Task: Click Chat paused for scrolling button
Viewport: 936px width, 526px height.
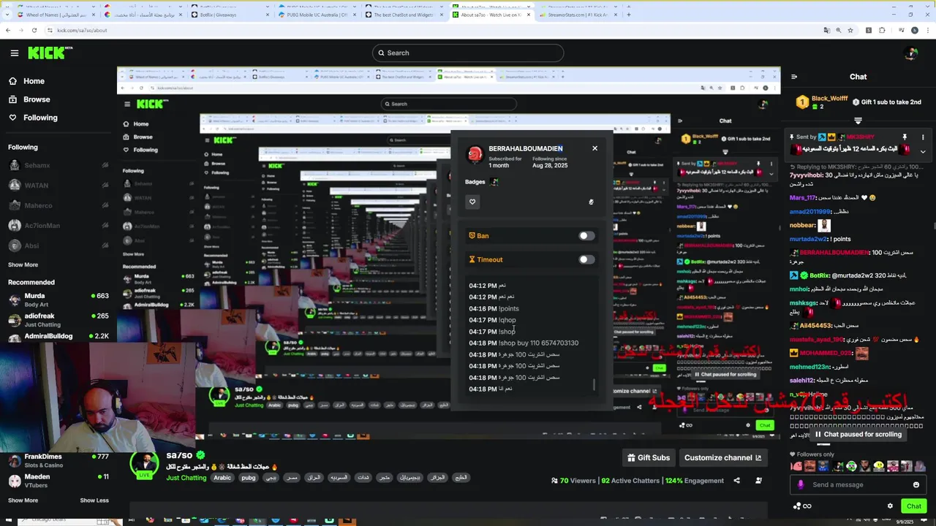Action: pyautogui.click(x=858, y=434)
